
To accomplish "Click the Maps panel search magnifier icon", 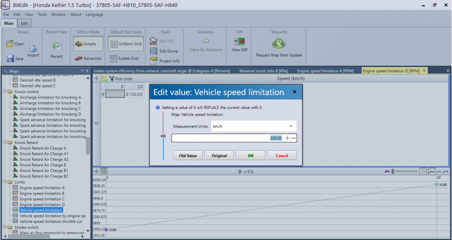I will point(6,71).
